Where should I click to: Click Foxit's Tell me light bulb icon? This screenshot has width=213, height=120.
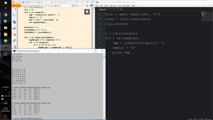click(46, 6)
